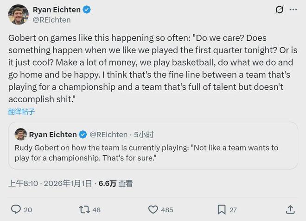The width and height of the screenshot is (306, 221).
Task: Like the tweet with heart icon
Action: 153,209
